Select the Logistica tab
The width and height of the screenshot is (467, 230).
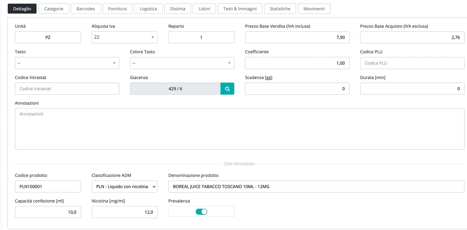(x=148, y=9)
